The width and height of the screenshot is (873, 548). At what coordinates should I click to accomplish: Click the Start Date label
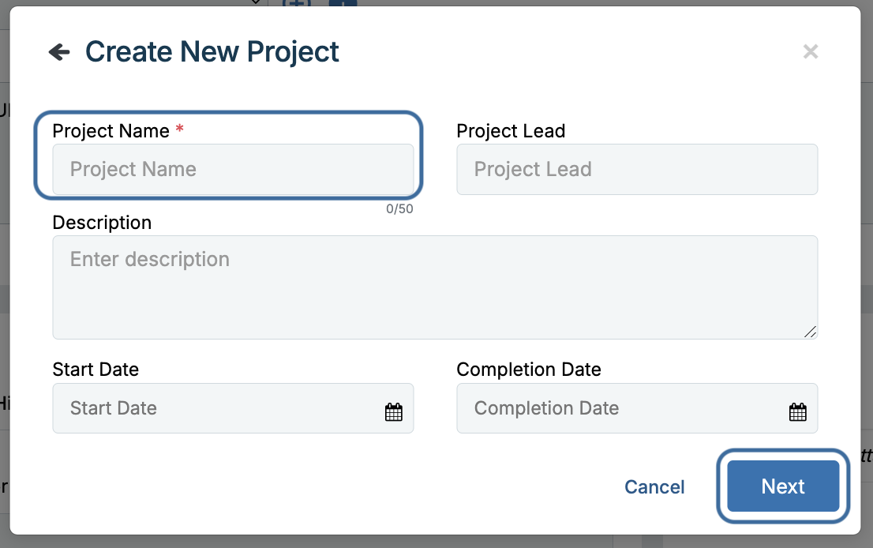pyautogui.click(x=96, y=370)
